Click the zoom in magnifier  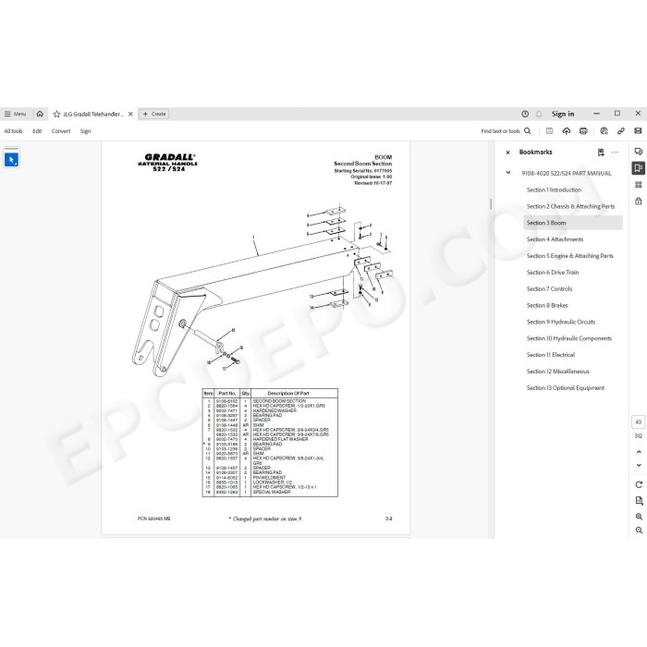(639, 517)
